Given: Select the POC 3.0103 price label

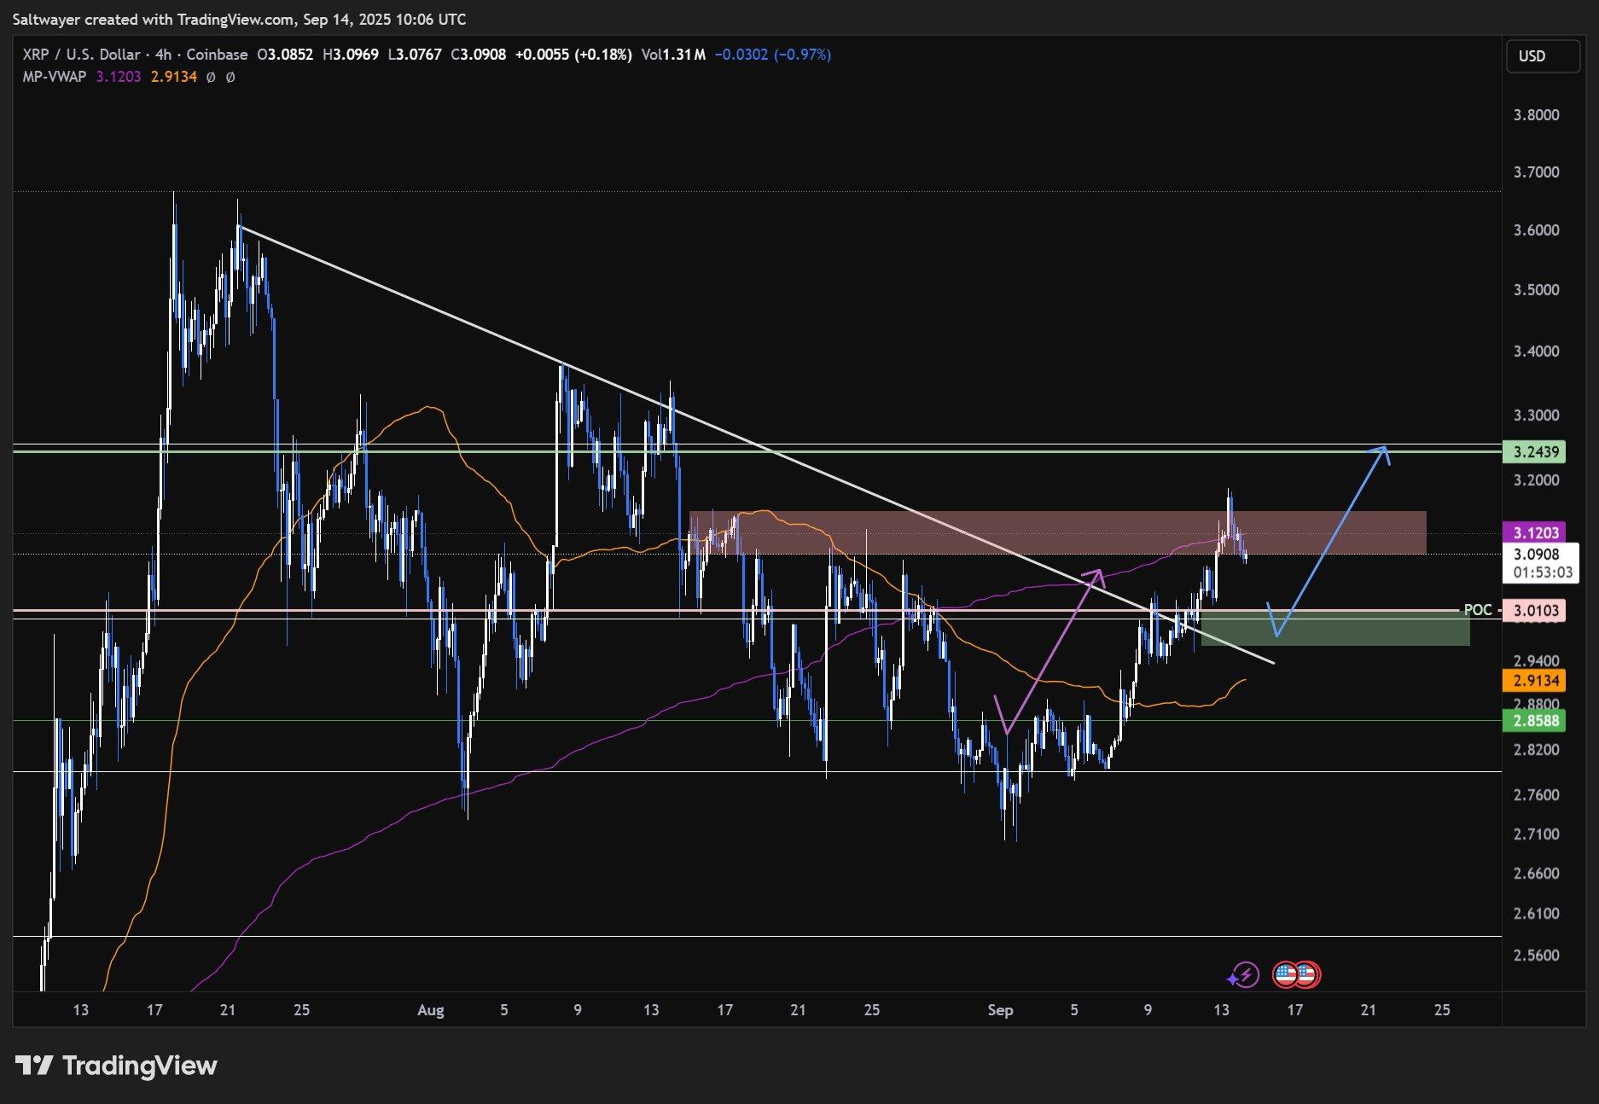Looking at the screenshot, I should pos(1534,610).
